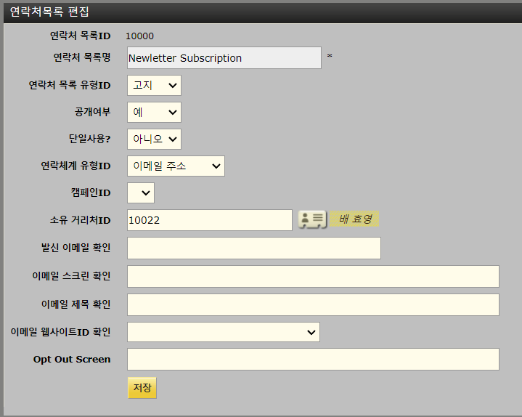Click the 캠페인ID label text
This screenshot has width=522, height=417.
pyautogui.click(x=86, y=193)
